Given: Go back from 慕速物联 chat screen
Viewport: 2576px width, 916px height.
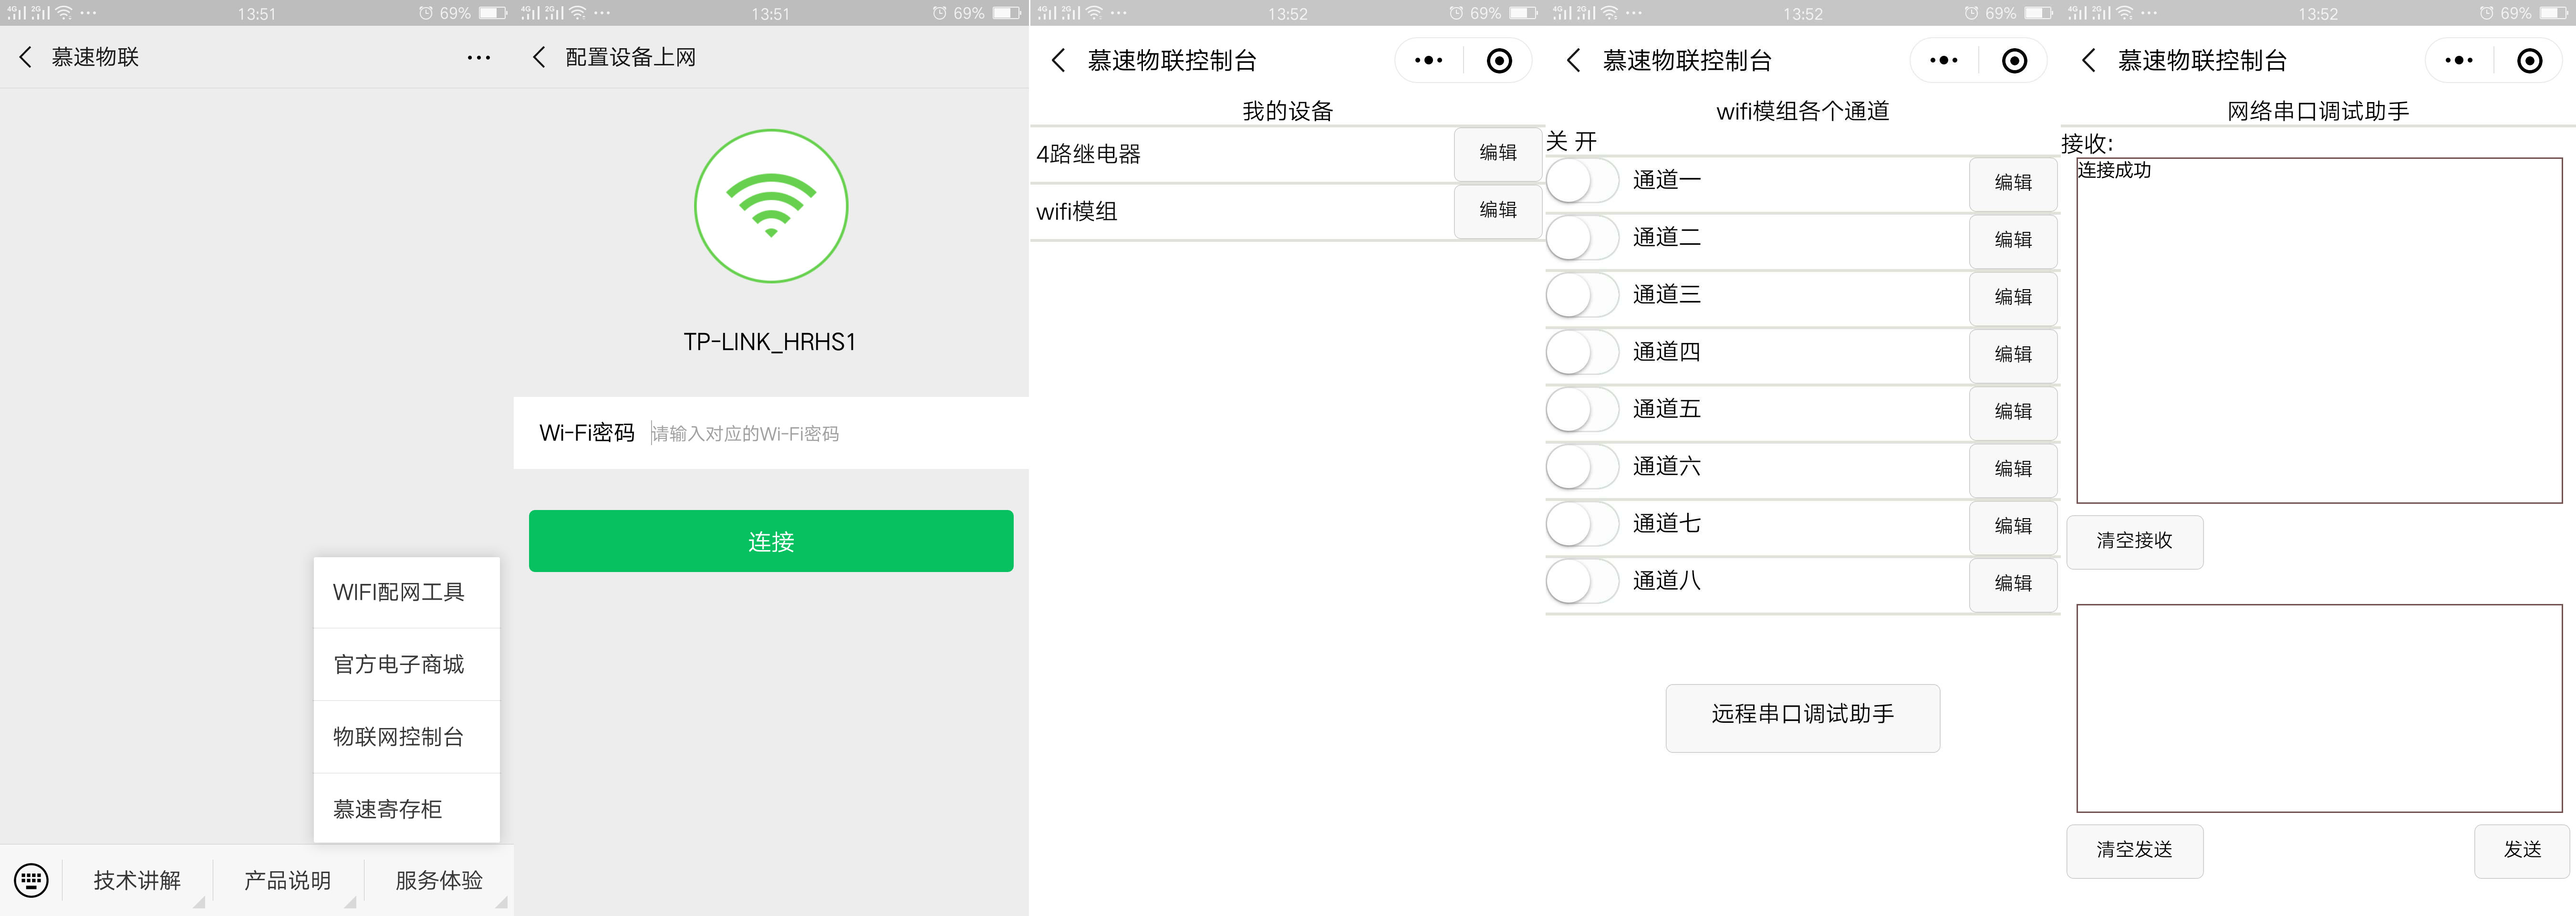Looking at the screenshot, I should point(26,57).
